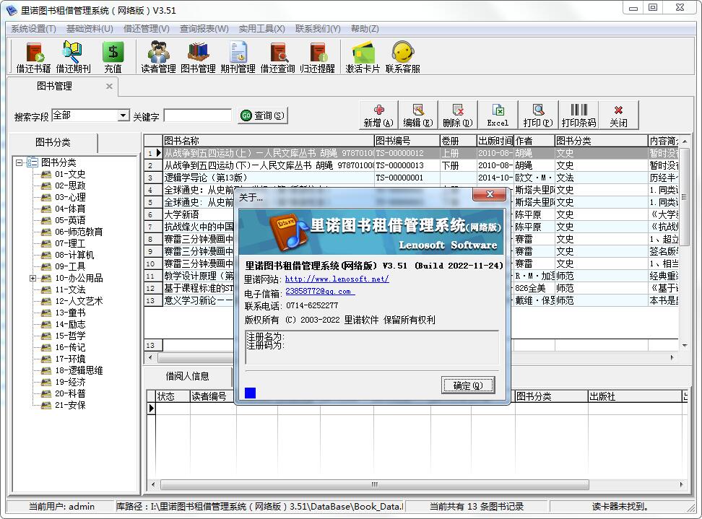
Task: Open the 基础资料(U) menu
Action: click(x=90, y=29)
